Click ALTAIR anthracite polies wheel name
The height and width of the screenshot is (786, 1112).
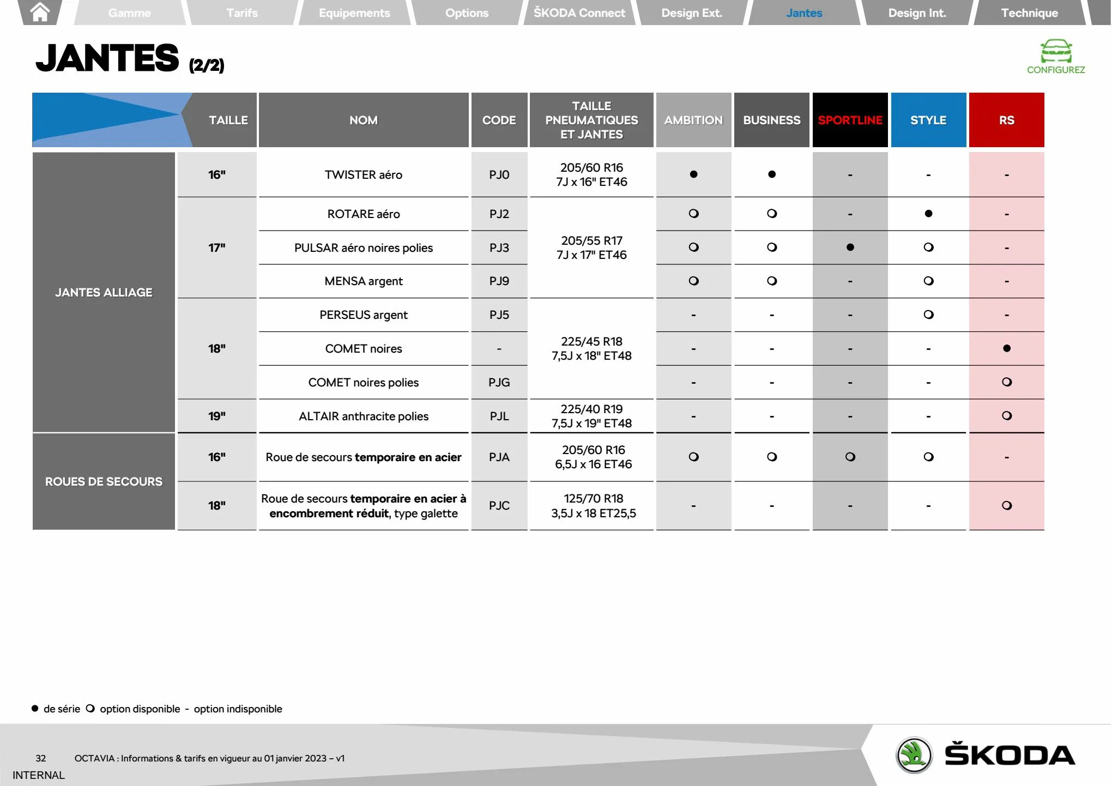[364, 416]
